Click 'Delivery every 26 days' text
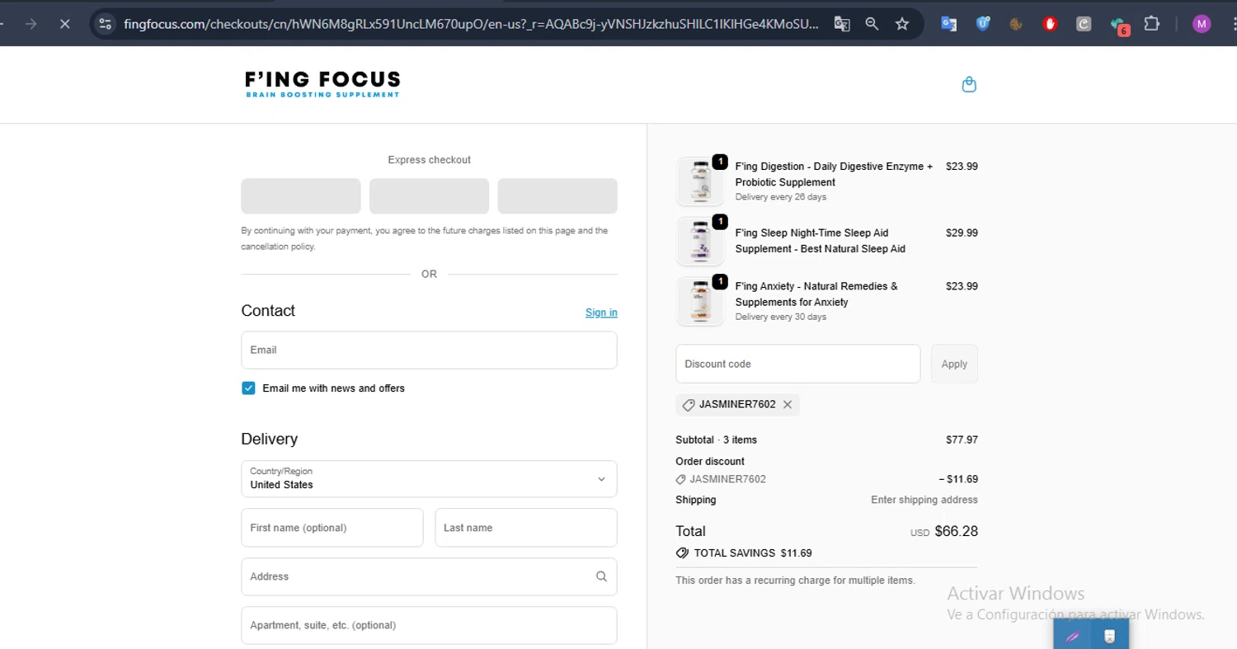Screen dimensions: 1237x649 pos(781,197)
